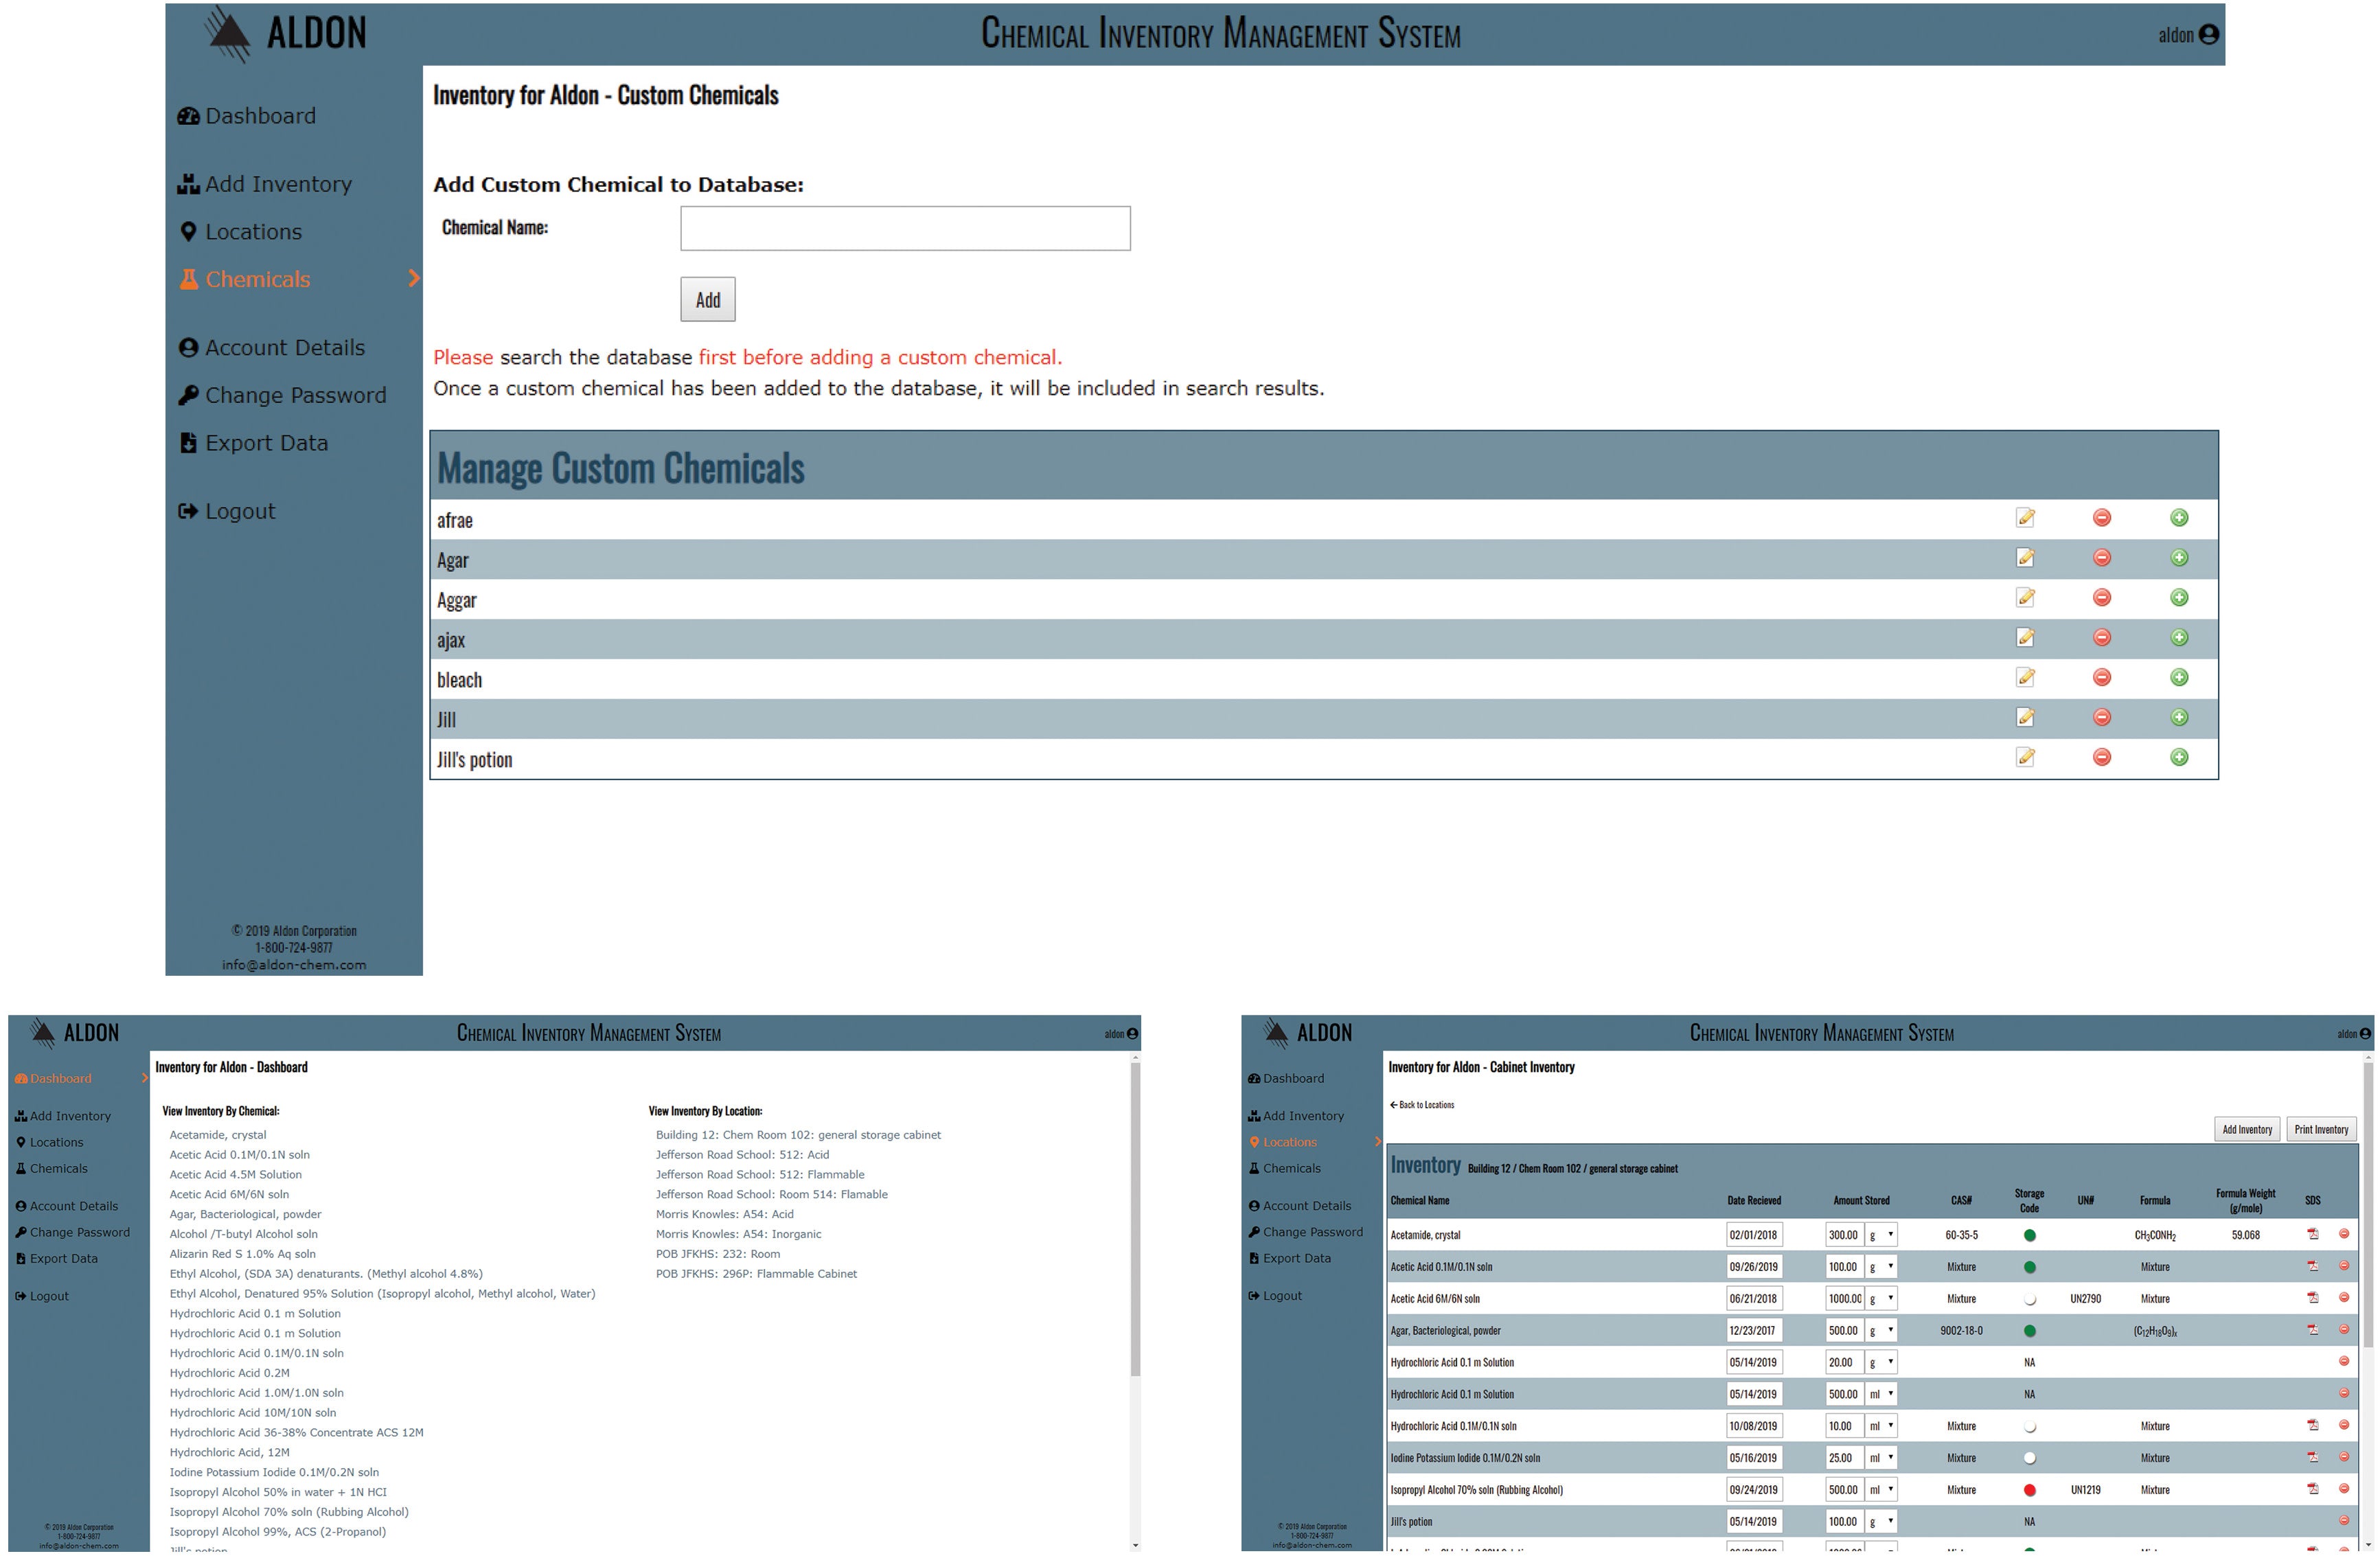Click Dashboard window vertical scrollbar
The height and width of the screenshot is (1556, 2380).
[1135, 1220]
